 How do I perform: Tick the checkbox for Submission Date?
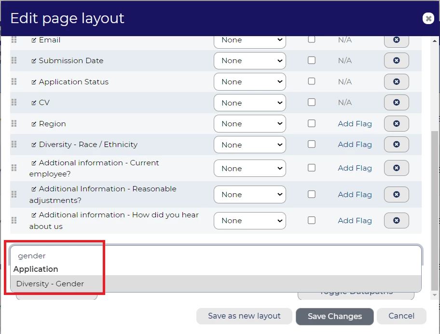(x=312, y=60)
